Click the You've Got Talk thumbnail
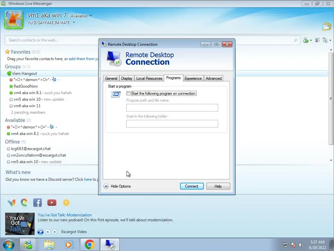 point(20,224)
